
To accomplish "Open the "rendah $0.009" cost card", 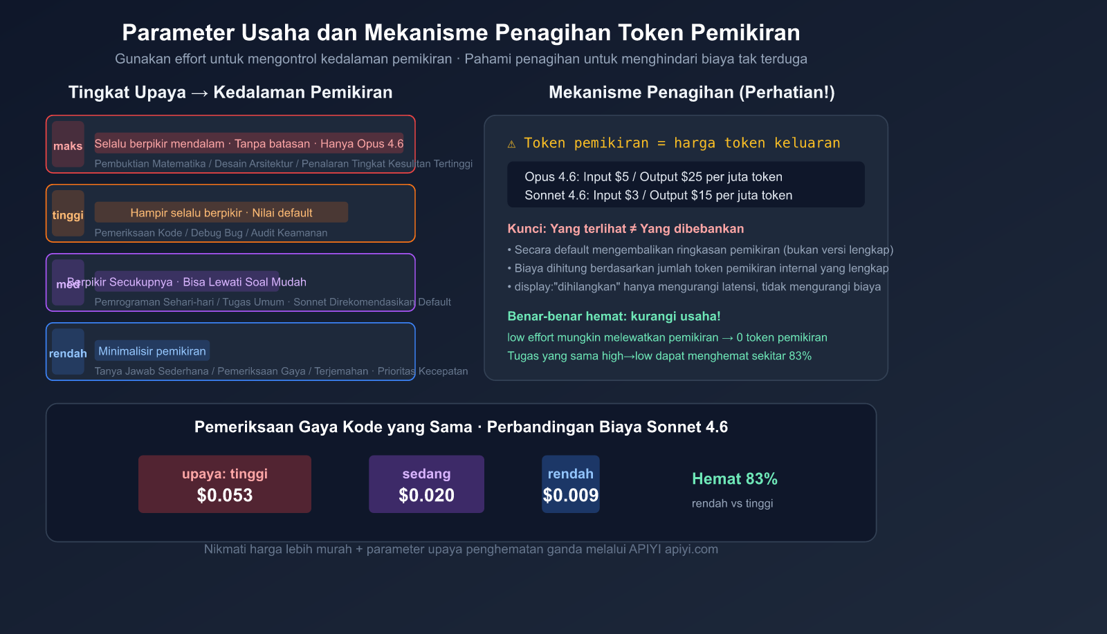I will coord(570,484).
